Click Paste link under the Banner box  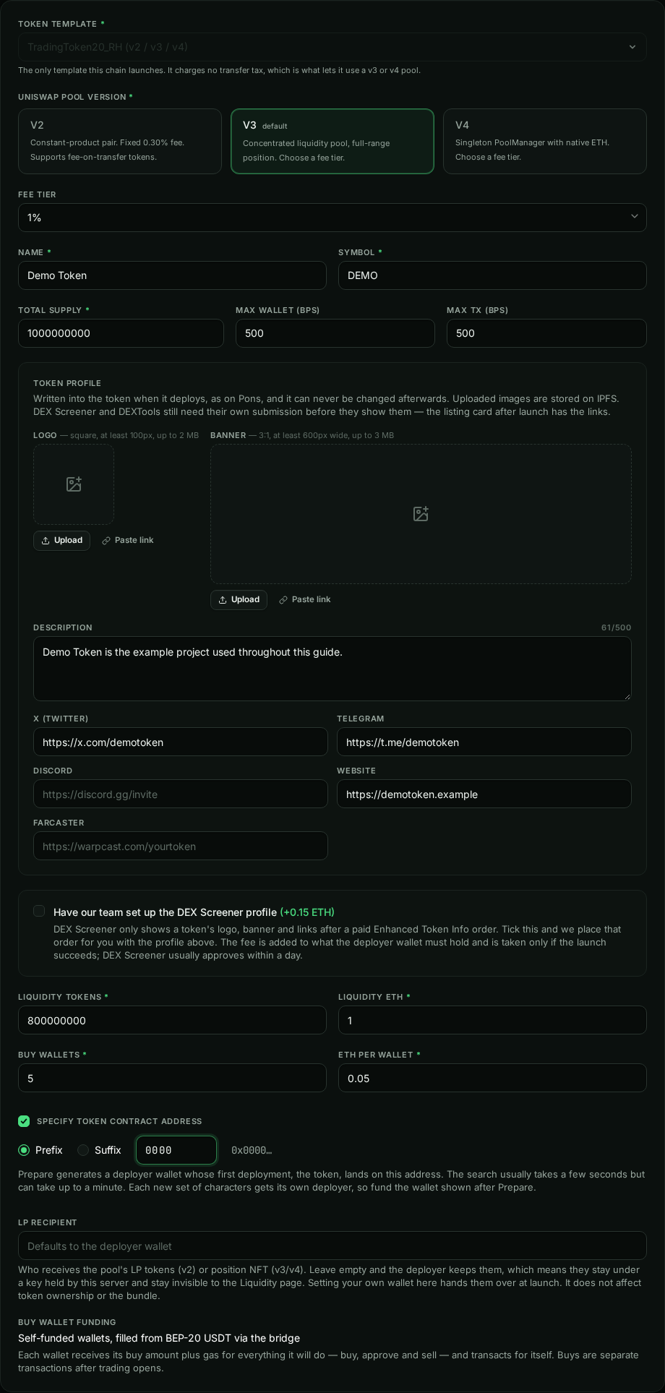[305, 600]
